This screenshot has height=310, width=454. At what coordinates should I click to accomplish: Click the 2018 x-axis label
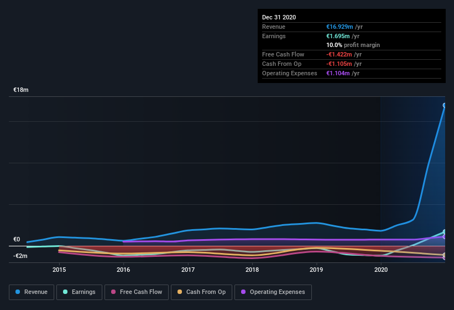click(252, 270)
